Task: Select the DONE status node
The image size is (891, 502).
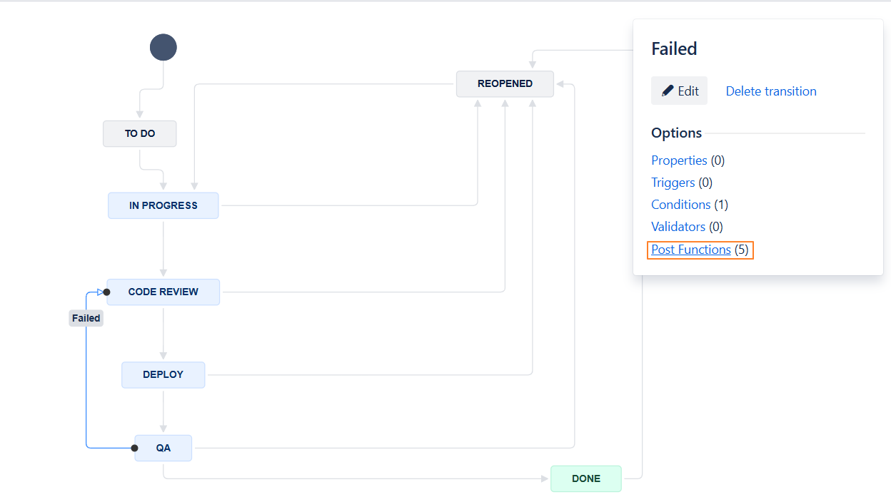Action: pyautogui.click(x=585, y=478)
